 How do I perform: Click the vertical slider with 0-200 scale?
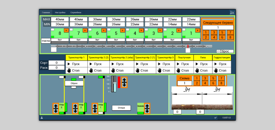pyautogui.click(x=115, y=84)
